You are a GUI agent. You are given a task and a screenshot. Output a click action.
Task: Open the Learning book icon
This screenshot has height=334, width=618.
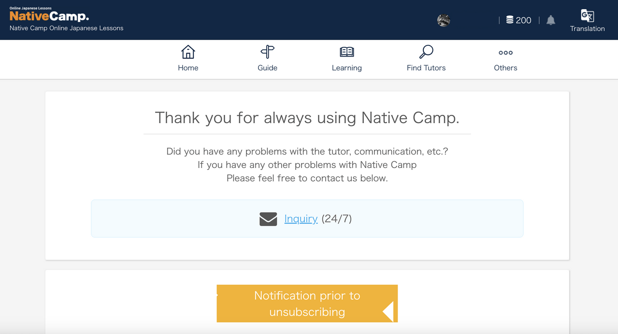pos(346,51)
